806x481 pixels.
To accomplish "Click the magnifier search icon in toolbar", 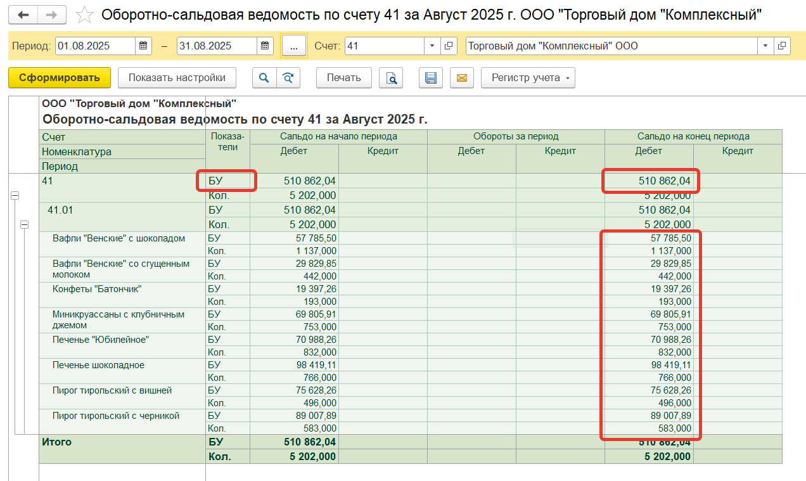I will pos(264,78).
